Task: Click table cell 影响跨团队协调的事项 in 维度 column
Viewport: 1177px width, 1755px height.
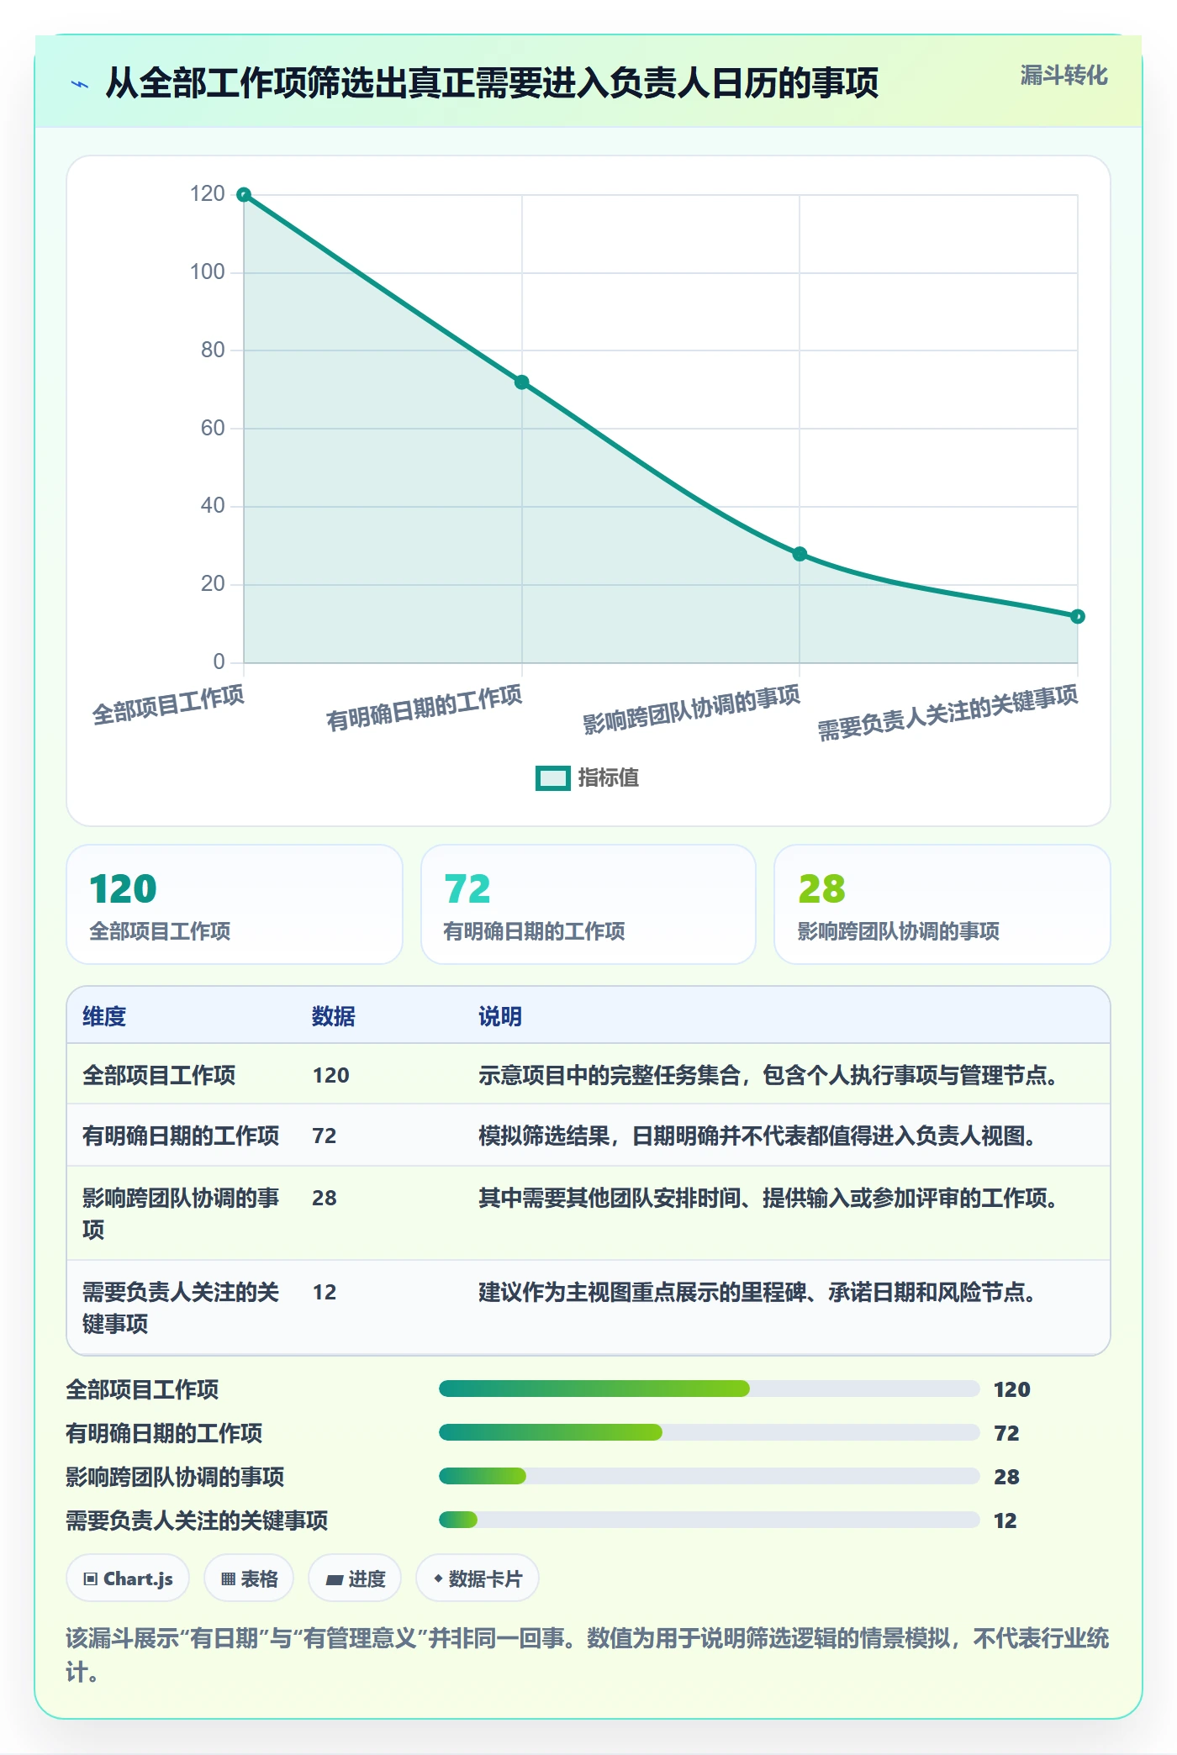Action: (181, 1213)
